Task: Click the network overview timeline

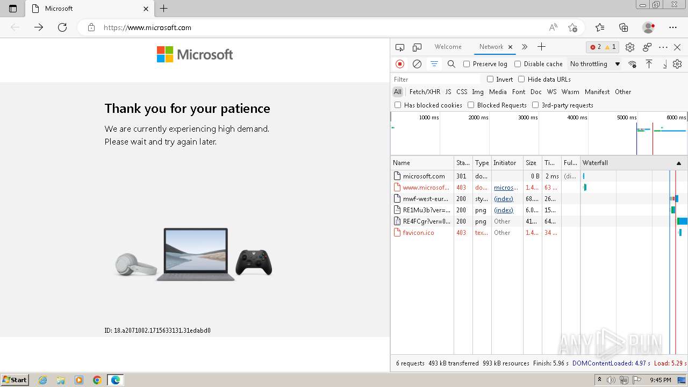Action: [x=539, y=133]
